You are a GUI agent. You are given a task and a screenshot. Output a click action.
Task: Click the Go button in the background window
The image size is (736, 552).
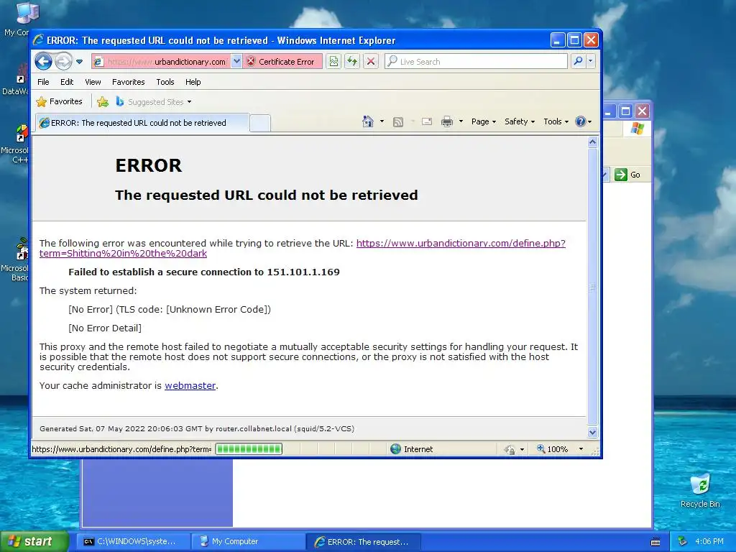click(627, 175)
